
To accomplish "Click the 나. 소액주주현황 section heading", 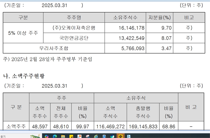I will pyautogui.click(x=24, y=76).
